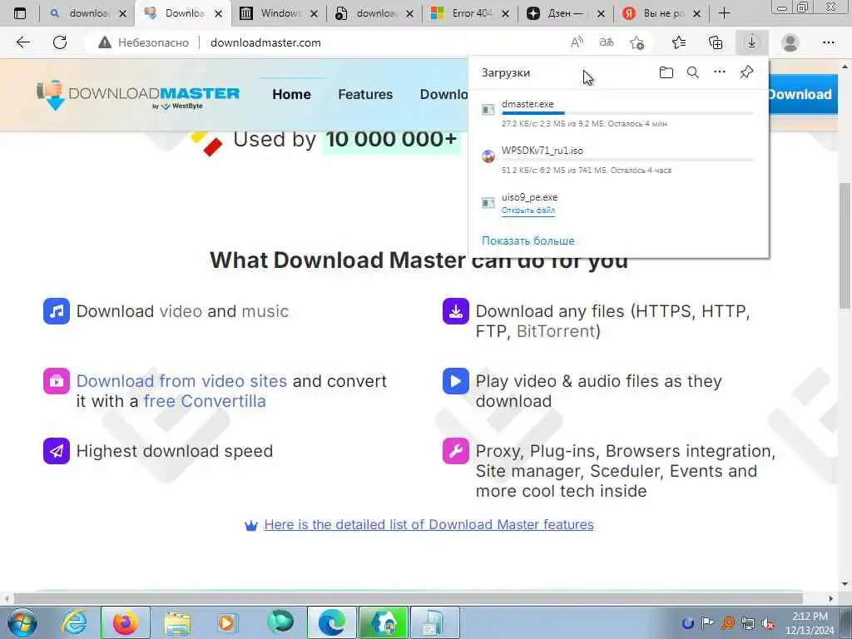The width and height of the screenshot is (852, 639).
Task: Click the Download video and music icon
Action: point(57,311)
